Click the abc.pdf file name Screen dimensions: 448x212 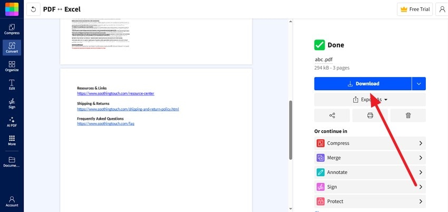(x=324, y=60)
